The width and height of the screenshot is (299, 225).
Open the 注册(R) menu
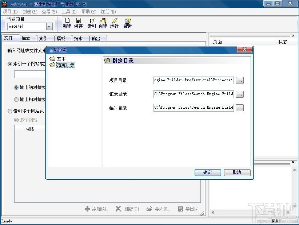coord(108,12)
